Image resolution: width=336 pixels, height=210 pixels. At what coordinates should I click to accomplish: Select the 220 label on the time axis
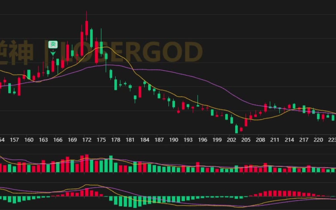318,140
